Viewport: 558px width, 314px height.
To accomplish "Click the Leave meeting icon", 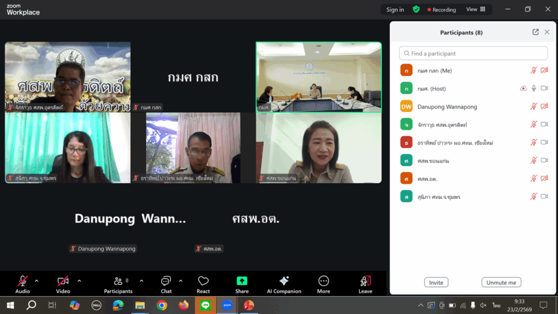I will 365,283.
